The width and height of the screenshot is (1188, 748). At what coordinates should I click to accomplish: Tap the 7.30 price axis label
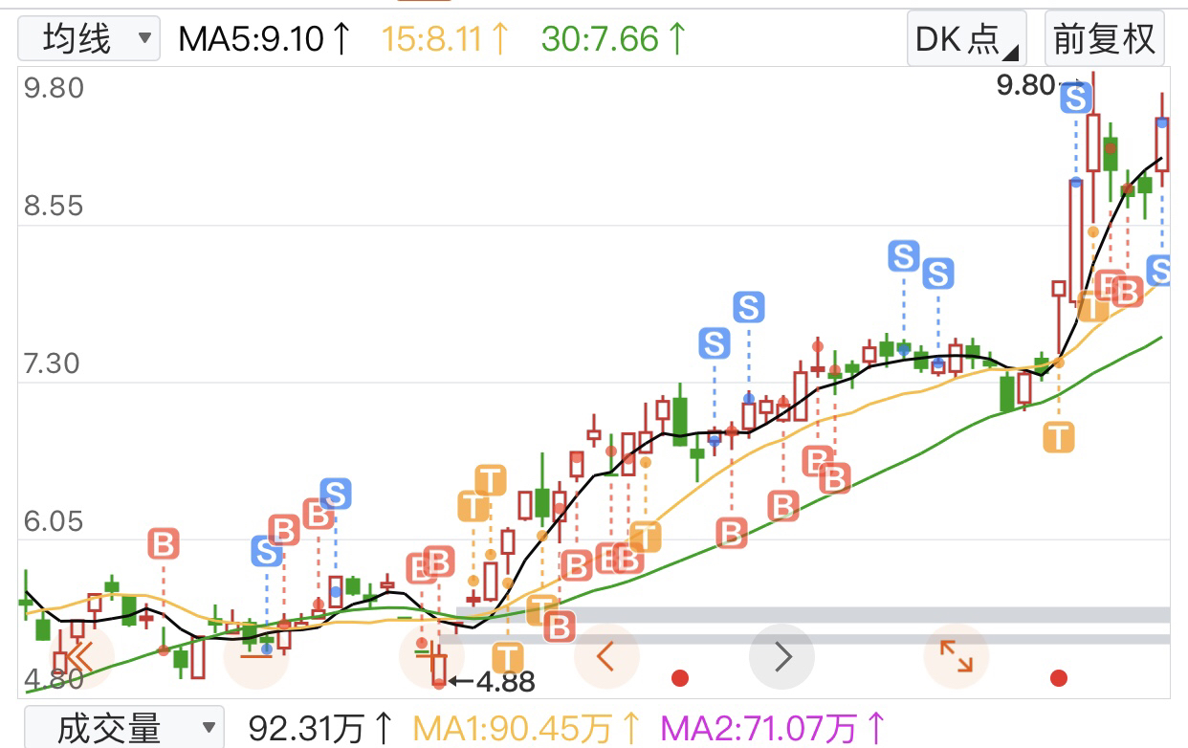pos(55,363)
